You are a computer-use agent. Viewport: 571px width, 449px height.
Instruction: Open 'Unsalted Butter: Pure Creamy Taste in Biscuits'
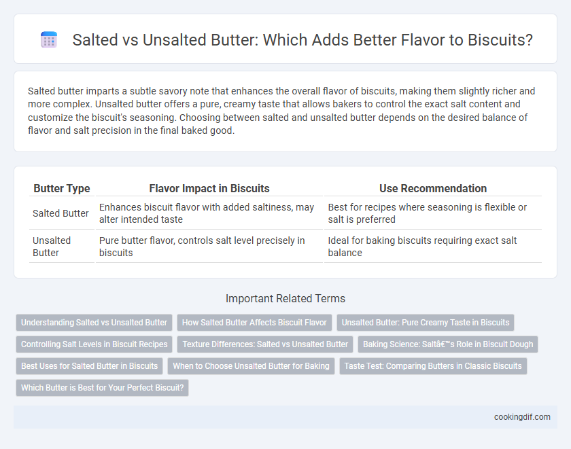[x=426, y=323]
